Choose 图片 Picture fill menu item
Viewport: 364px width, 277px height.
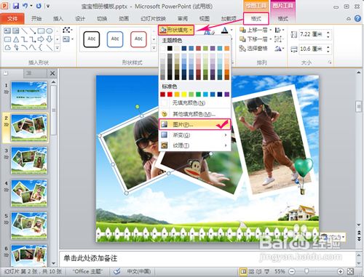click(194, 124)
